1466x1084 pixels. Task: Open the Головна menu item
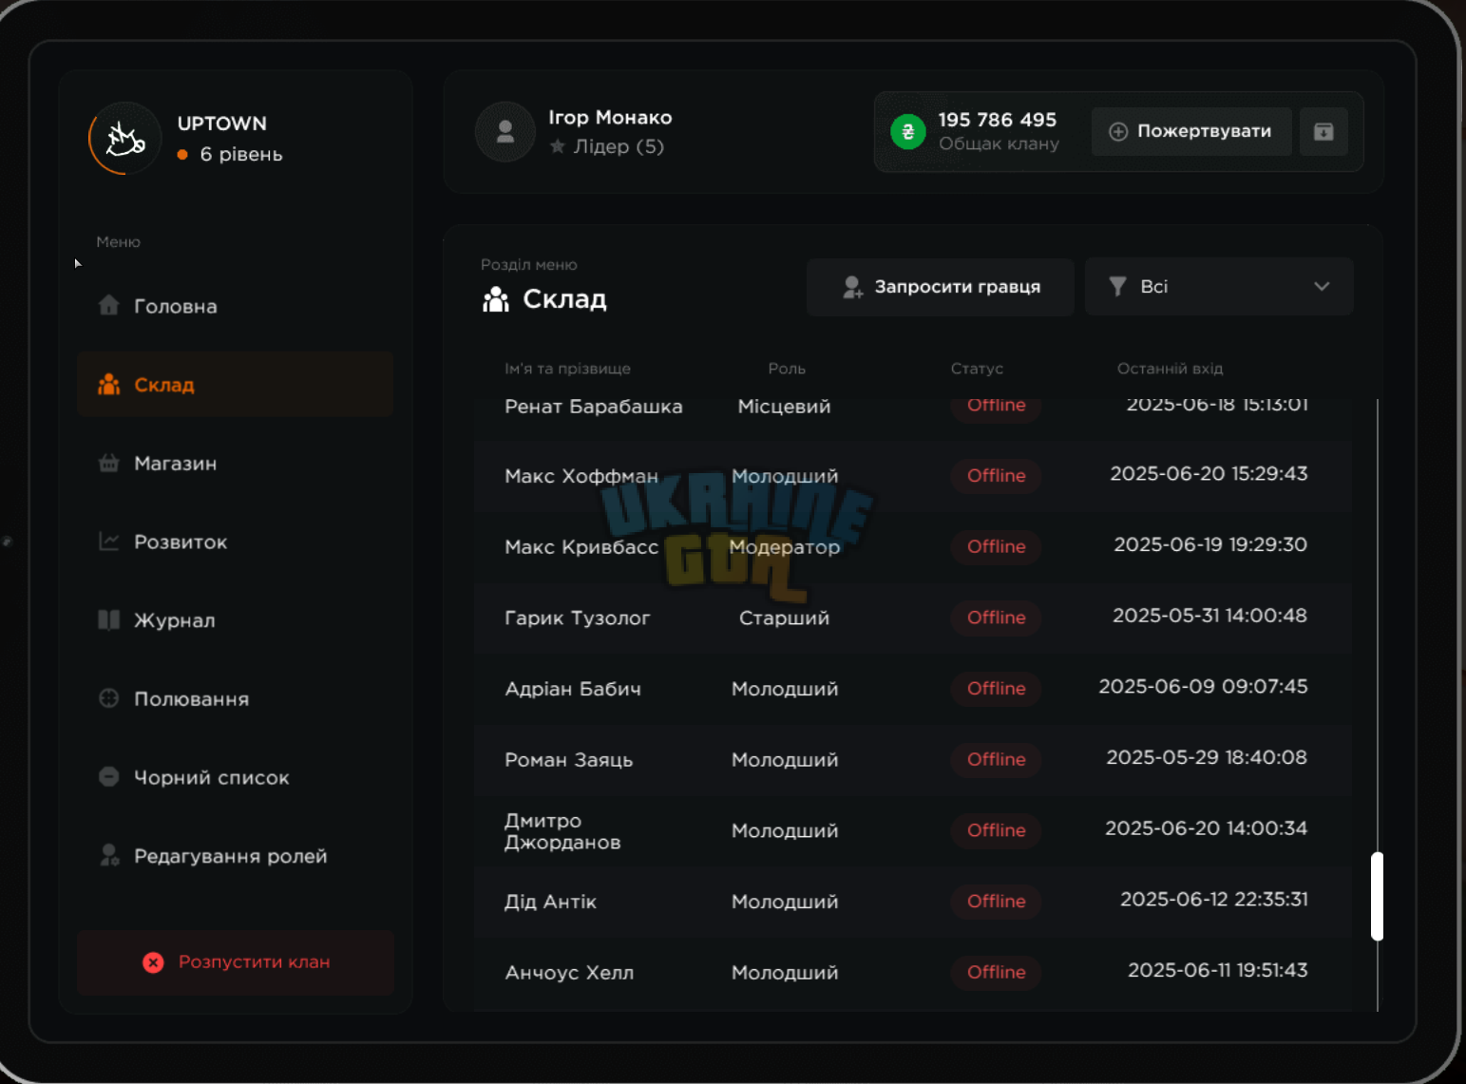236,306
